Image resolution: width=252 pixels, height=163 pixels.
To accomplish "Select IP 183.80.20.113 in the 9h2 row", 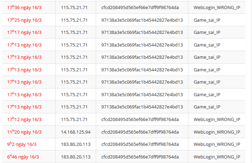I will [75, 144].
